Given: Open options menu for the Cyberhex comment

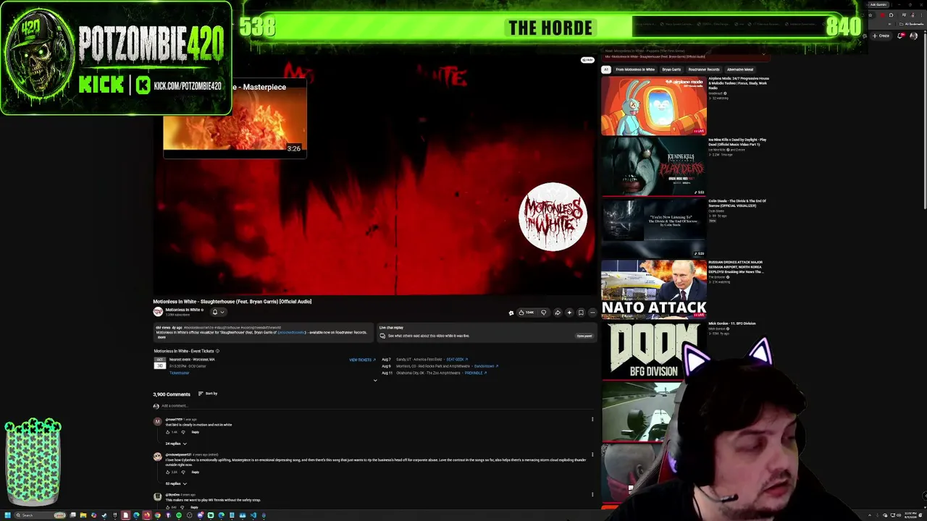Looking at the screenshot, I should [592, 454].
